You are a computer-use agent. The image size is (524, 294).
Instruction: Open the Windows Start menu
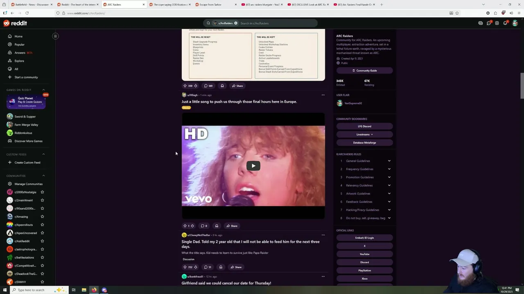pyautogui.click(x=5, y=290)
